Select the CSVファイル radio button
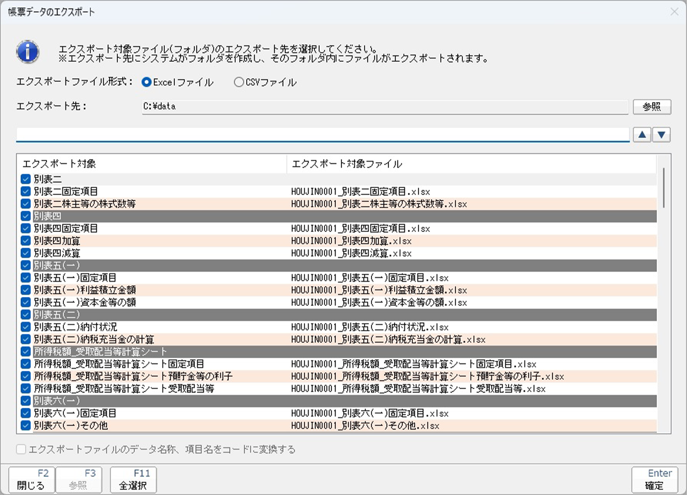 (x=239, y=82)
